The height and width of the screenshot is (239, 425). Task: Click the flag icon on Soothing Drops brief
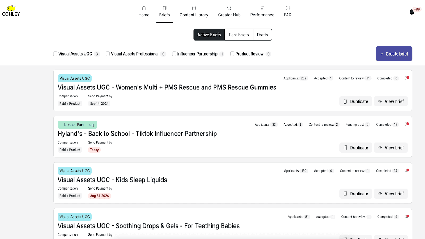(406, 216)
